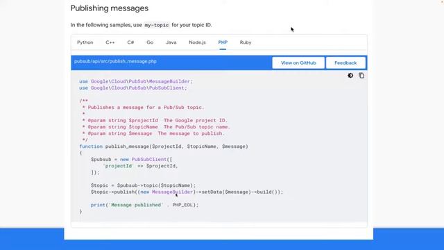The height and width of the screenshot is (250, 444).
Task: Switch to the C++ tab
Action: point(110,42)
